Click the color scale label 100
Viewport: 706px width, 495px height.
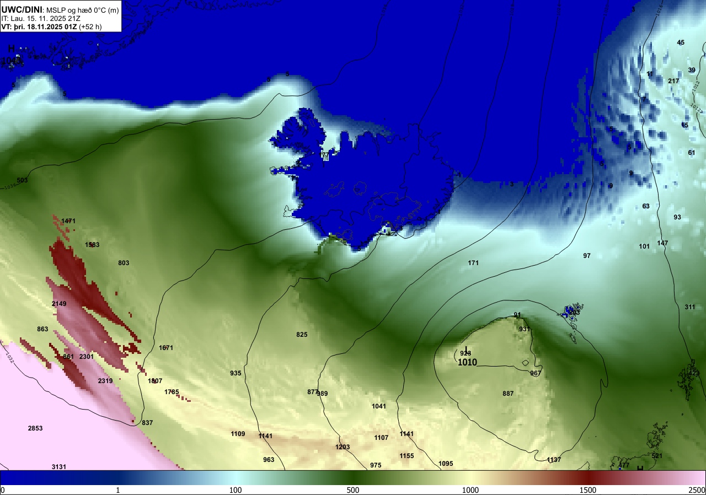point(236,490)
